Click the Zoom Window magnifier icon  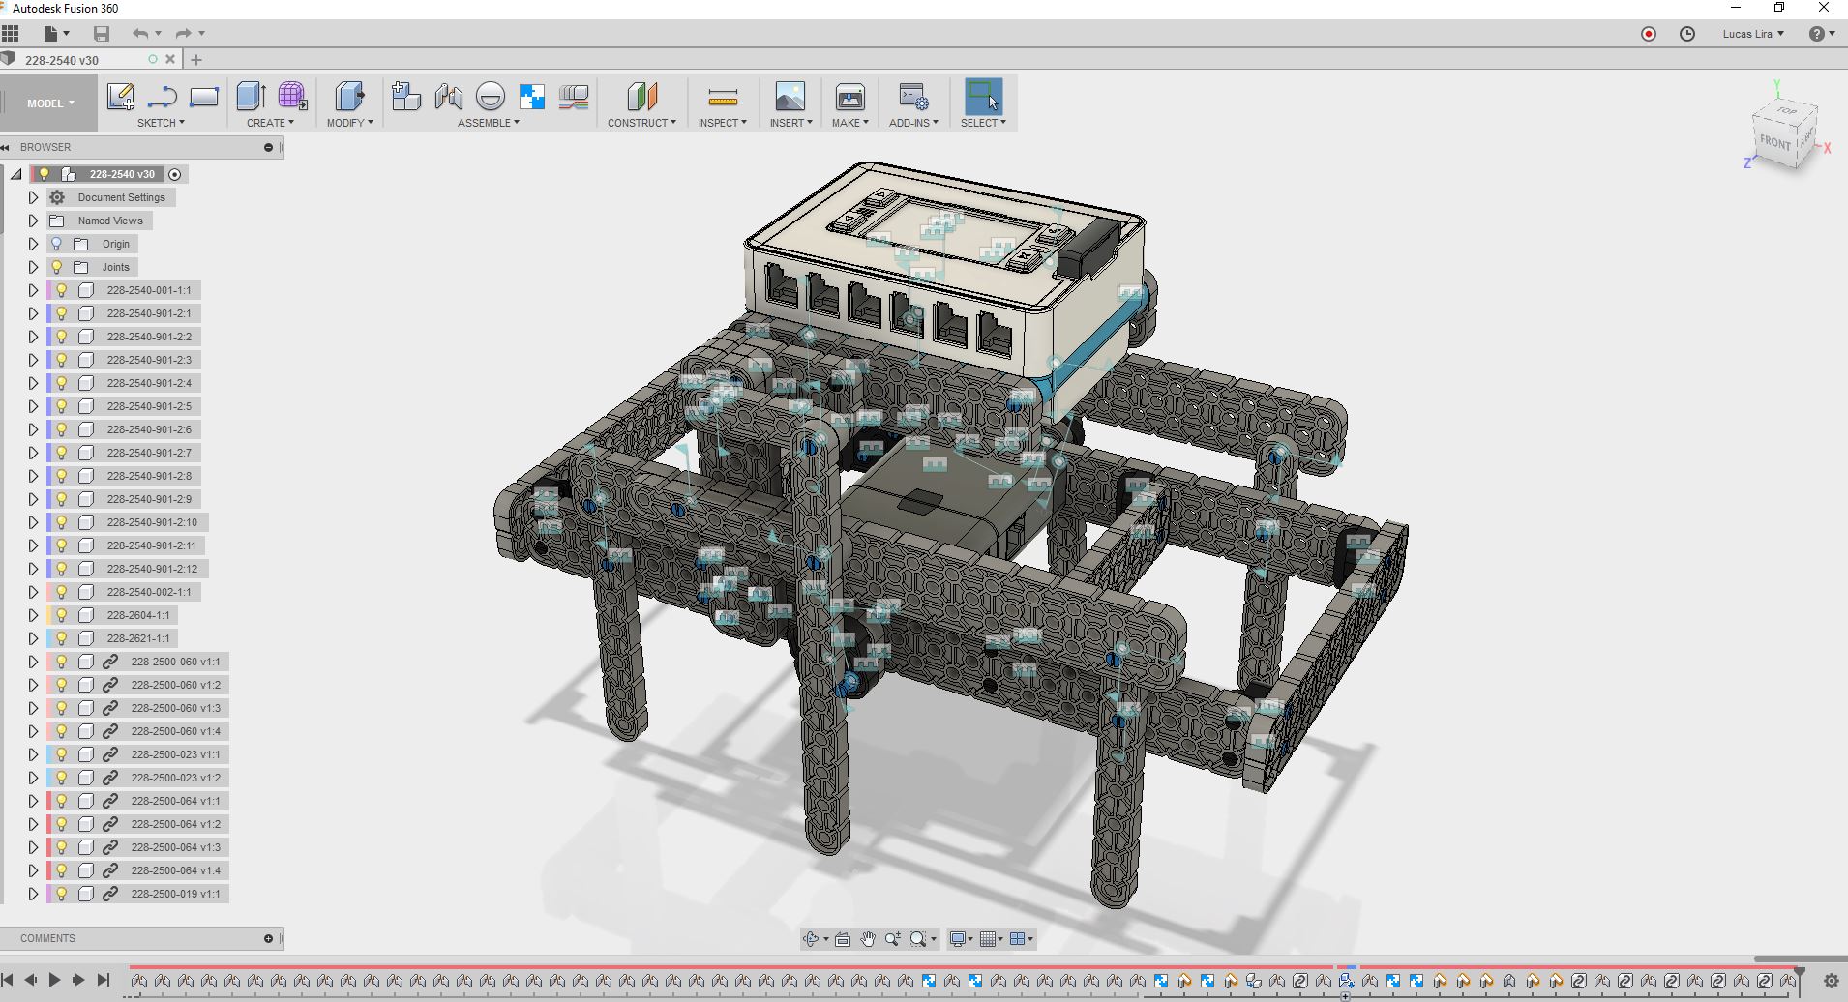pyautogui.click(x=918, y=938)
